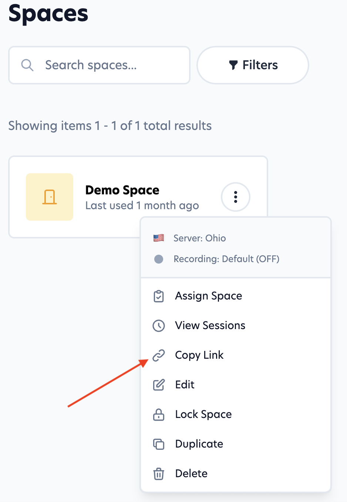Select Assign Space menu entry

[236, 296]
